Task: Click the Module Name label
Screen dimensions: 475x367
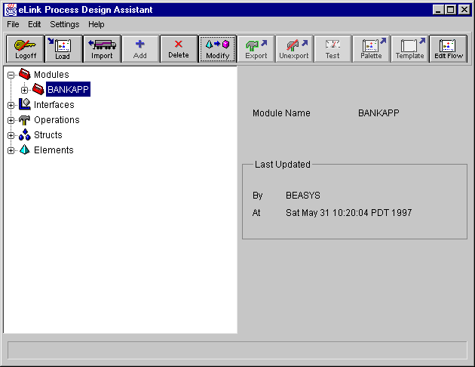Action: 281,113
